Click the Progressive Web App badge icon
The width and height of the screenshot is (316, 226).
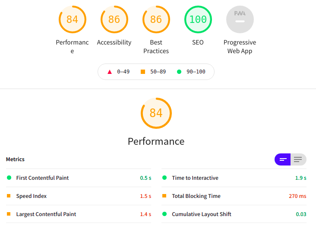[240, 19]
